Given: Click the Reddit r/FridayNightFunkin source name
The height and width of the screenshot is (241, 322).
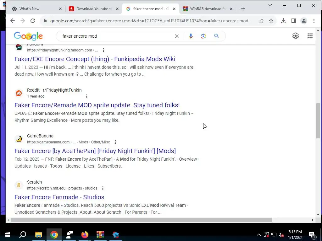Looking at the screenshot, I should pos(54,90).
